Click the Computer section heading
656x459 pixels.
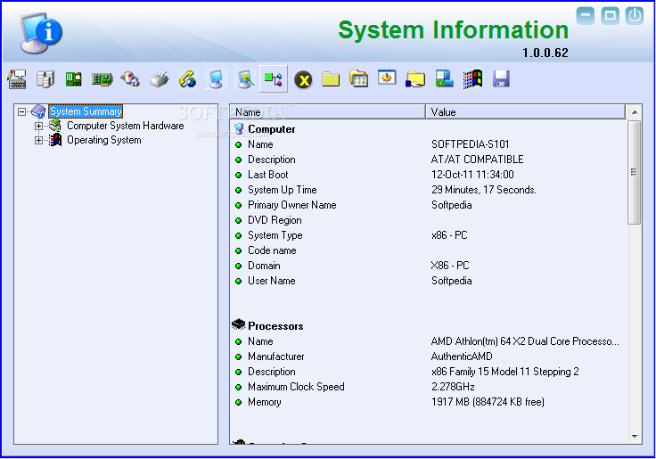272,129
